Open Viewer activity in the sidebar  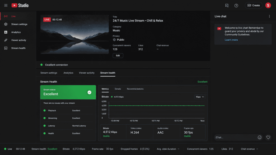click(x=18, y=40)
